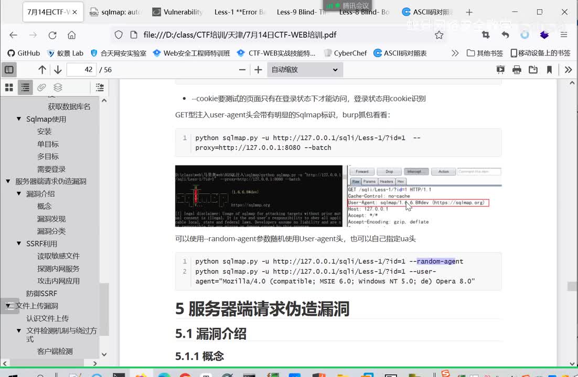This screenshot has width=578, height=377.
Task: Collapse the 服务器端请求伪造漏洞 outline section
Action: click(x=8, y=181)
